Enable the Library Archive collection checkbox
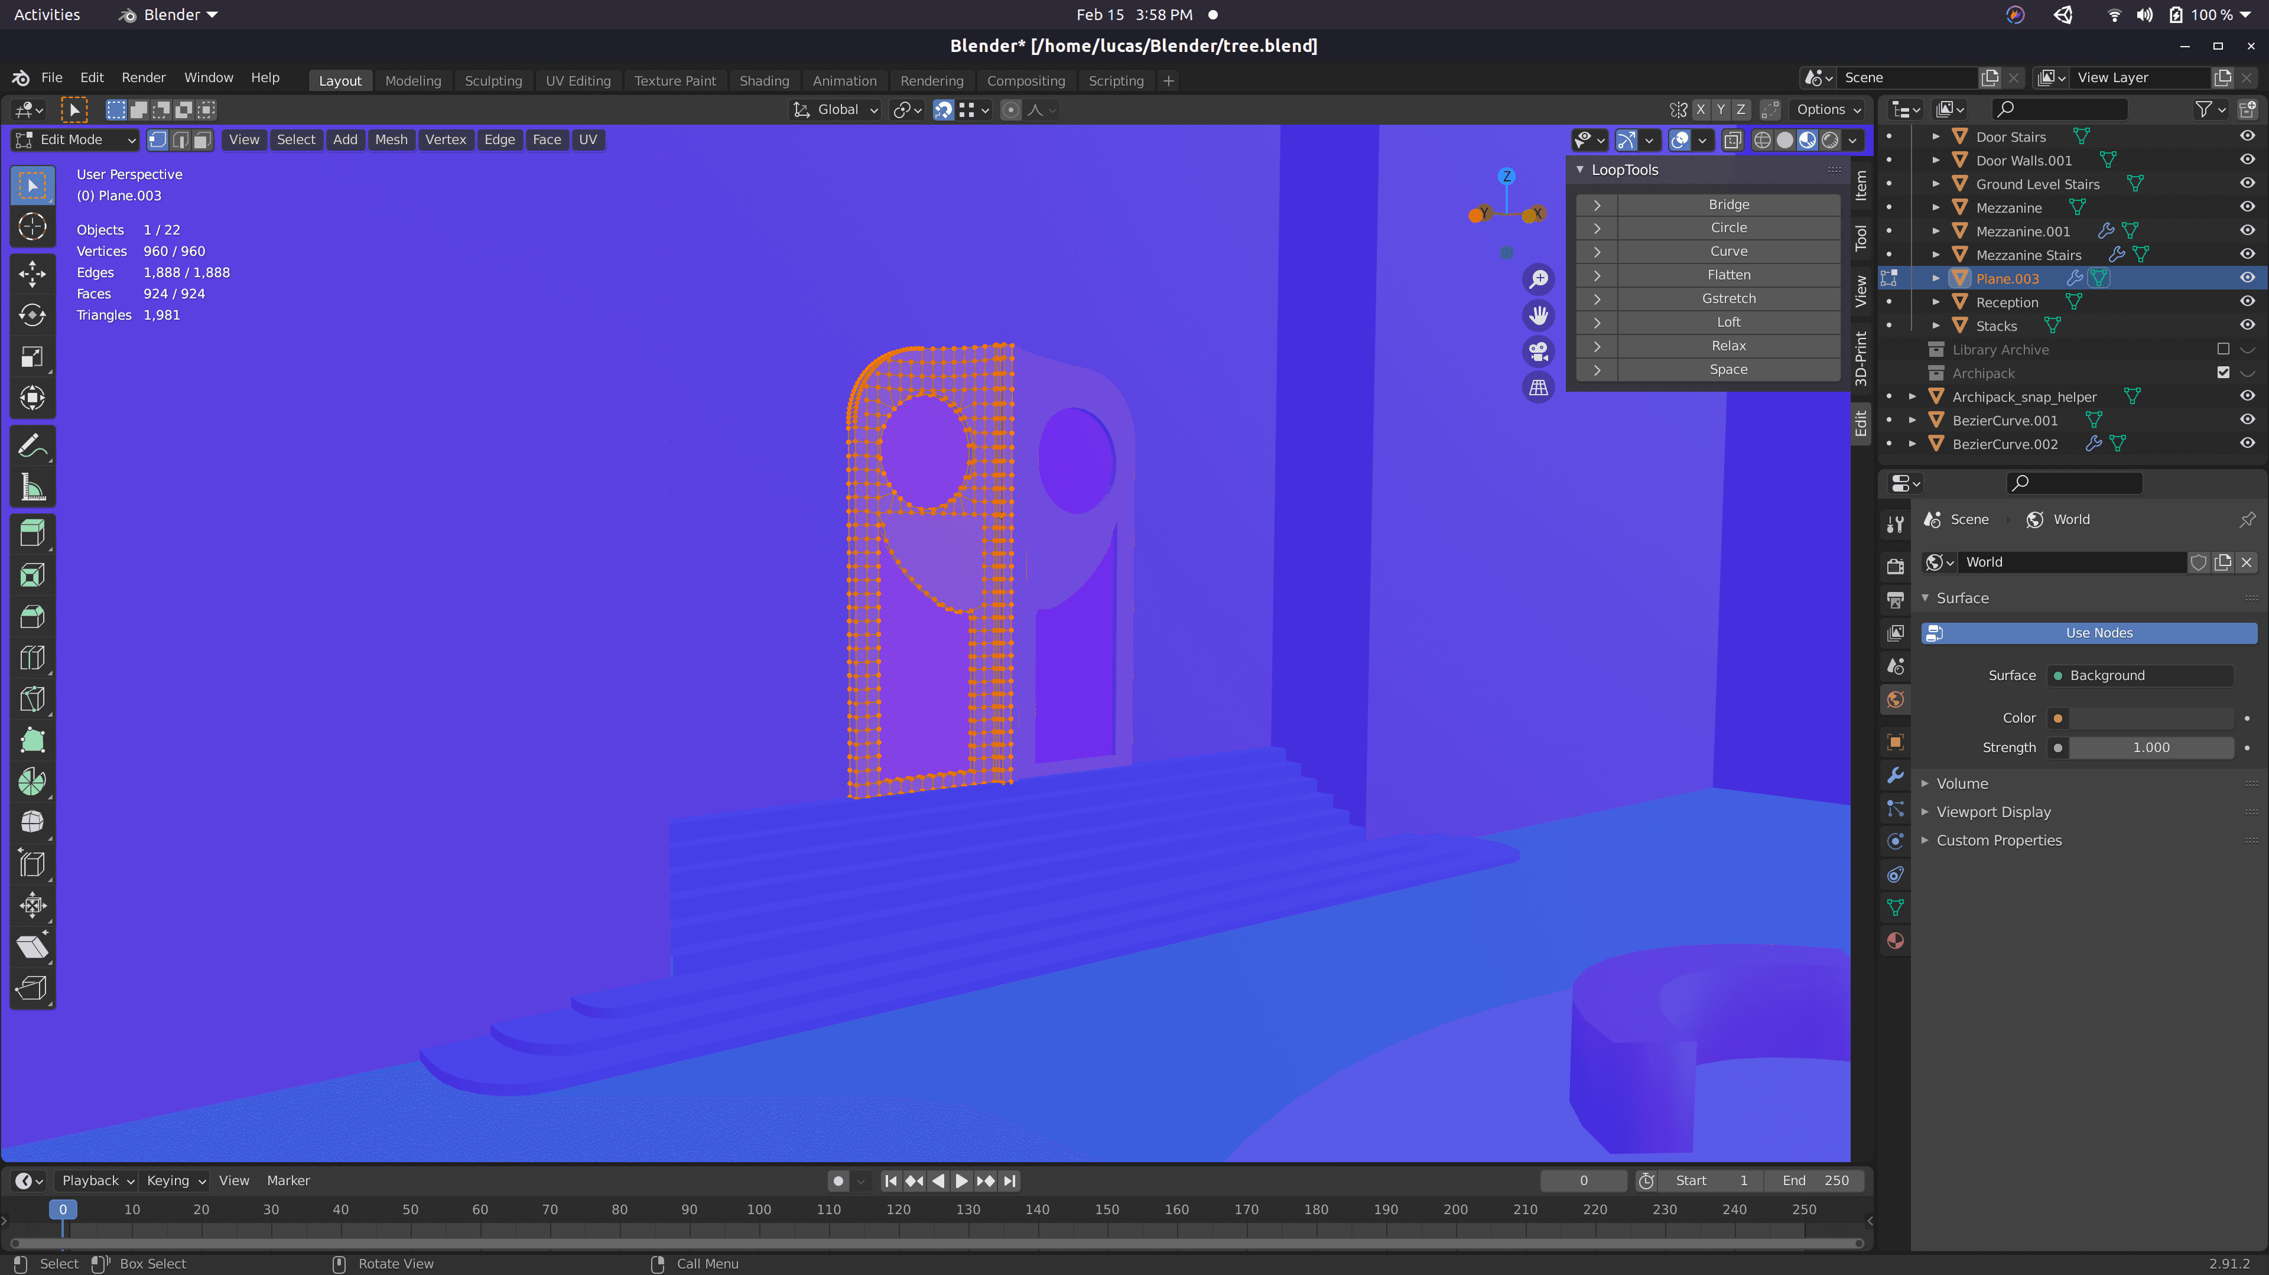The height and width of the screenshot is (1275, 2269). (2223, 350)
